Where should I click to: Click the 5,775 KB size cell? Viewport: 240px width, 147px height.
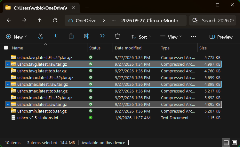click(x=212, y=57)
